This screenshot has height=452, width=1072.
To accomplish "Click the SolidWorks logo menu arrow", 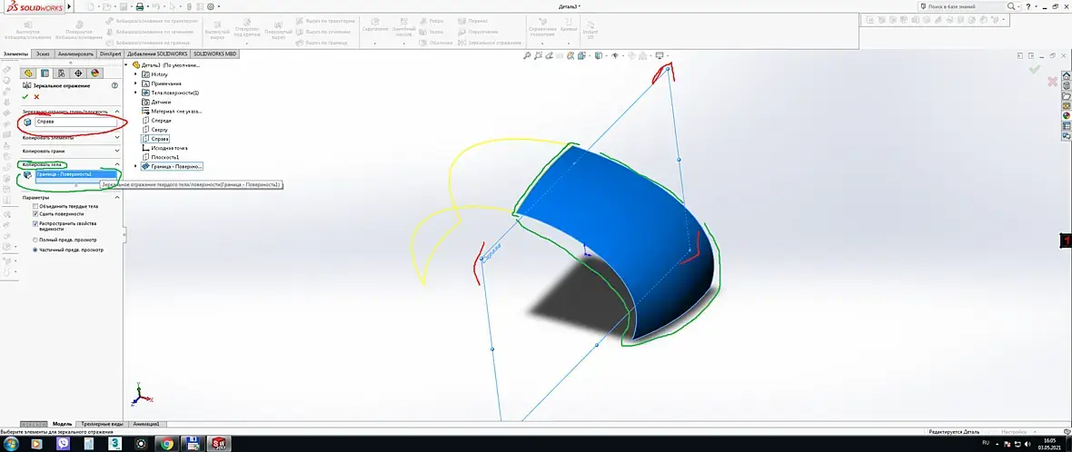I will [x=69, y=6].
